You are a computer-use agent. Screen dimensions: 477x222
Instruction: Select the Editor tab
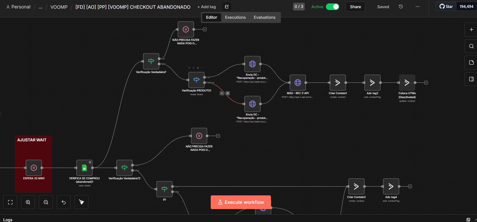pyautogui.click(x=212, y=17)
